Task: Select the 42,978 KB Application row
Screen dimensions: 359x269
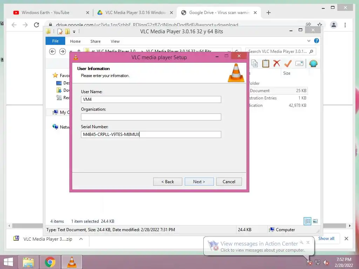Action: 278,105
